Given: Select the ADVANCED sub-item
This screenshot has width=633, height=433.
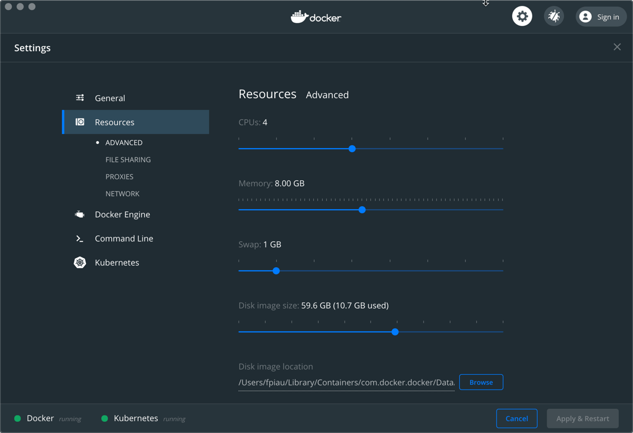Looking at the screenshot, I should point(124,143).
